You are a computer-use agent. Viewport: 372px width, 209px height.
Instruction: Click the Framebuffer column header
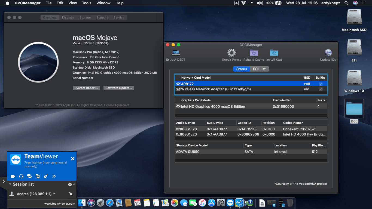click(282, 100)
